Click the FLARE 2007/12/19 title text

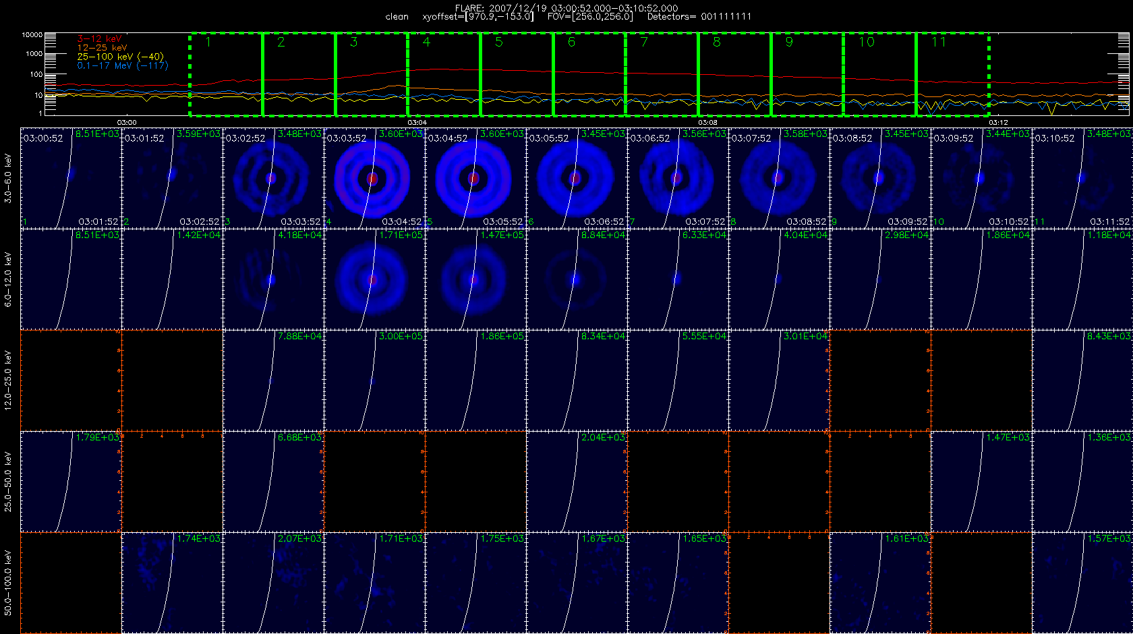click(566, 8)
